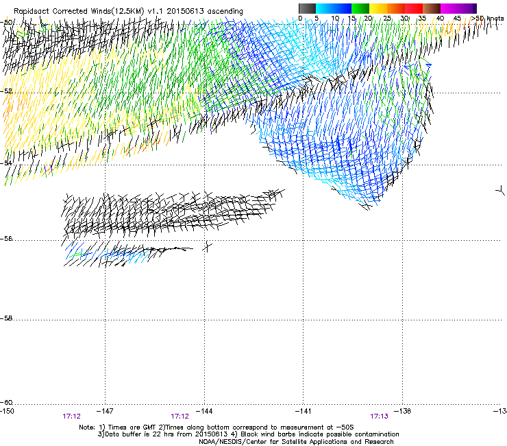Screen dimensions: 507x446
Task: Click the Rapidscat Corrected Winds title text
Action: click(128, 11)
